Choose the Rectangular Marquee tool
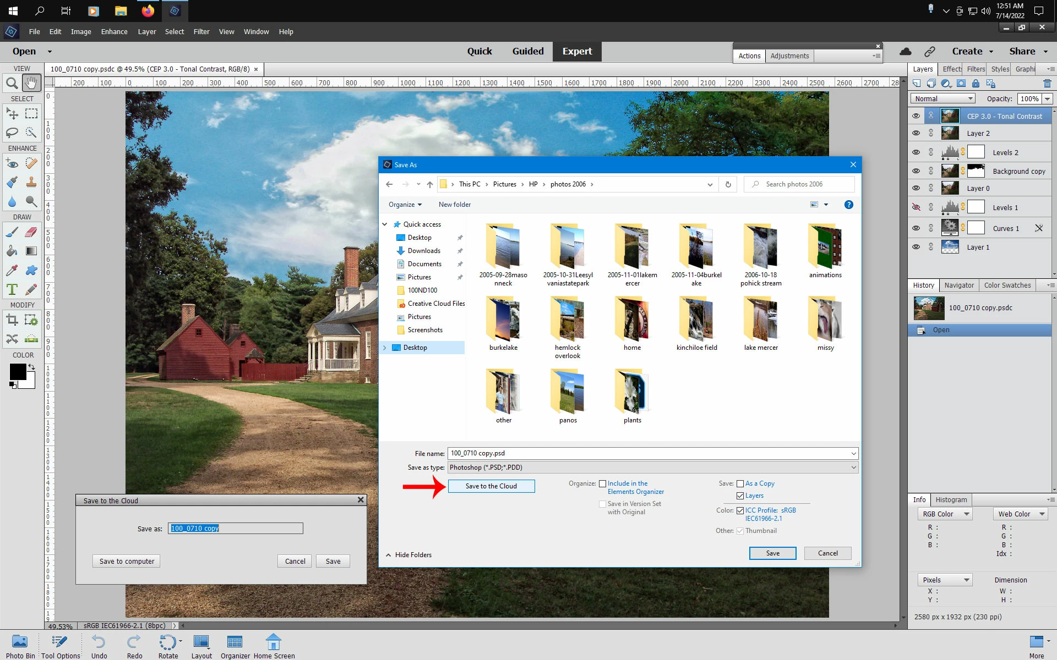Image resolution: width=1057 pixels, height=660 pixels. [x=31, y=114]
